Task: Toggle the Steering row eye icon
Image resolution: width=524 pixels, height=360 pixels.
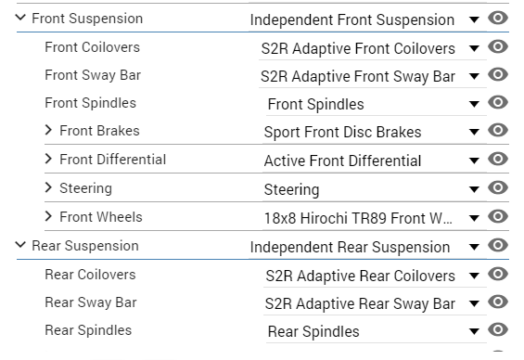Action: 498,187
